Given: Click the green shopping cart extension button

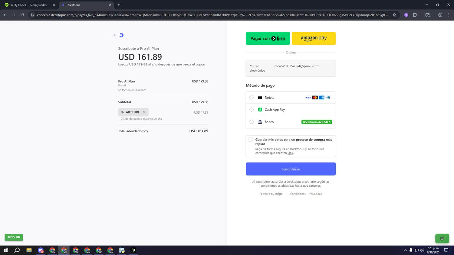Looking at the screenshot, I should 442,238.
